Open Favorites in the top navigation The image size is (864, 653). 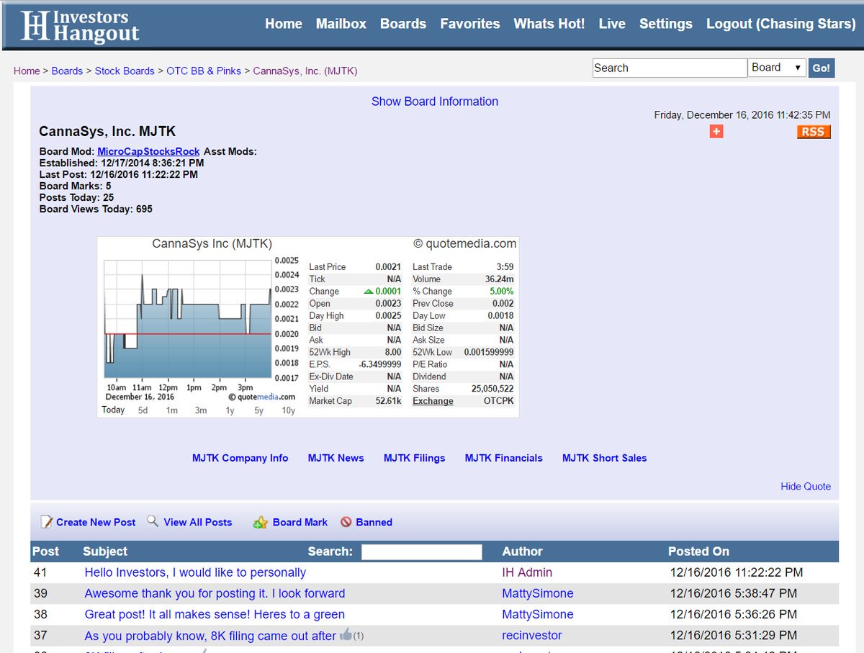coord(470,24)
